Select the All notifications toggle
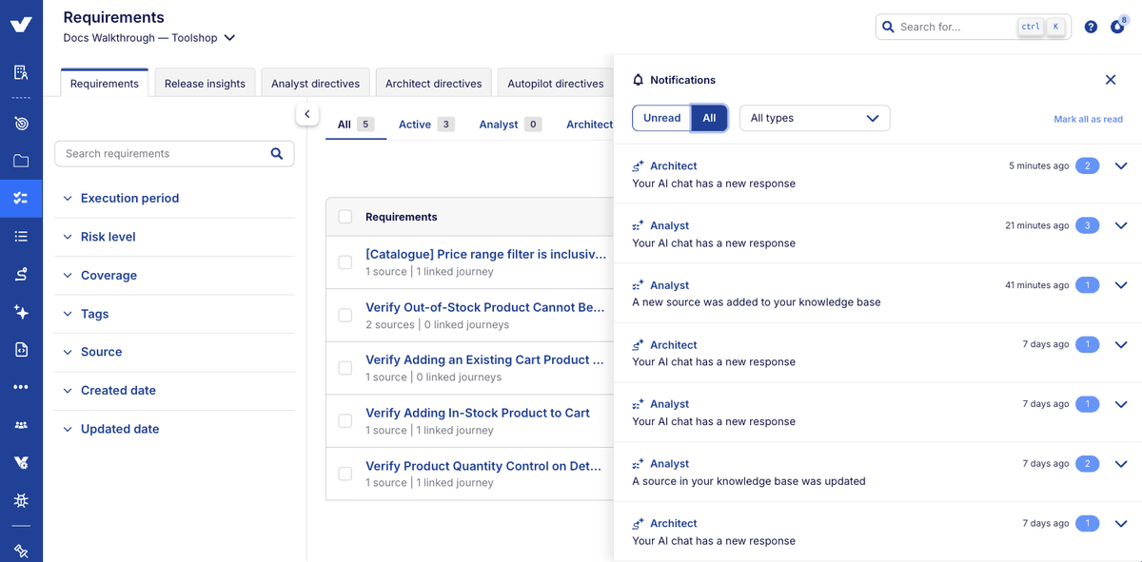The image size is (1142, 562). [x=709, y=118]
